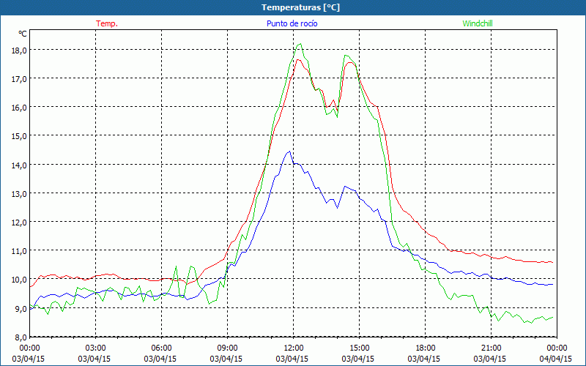586x366 pixels.
Task: Select the green 'Windchill' legend label
Action: (x=478, y=23)
